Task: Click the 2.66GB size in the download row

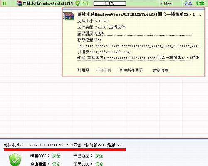Action: 166,3
